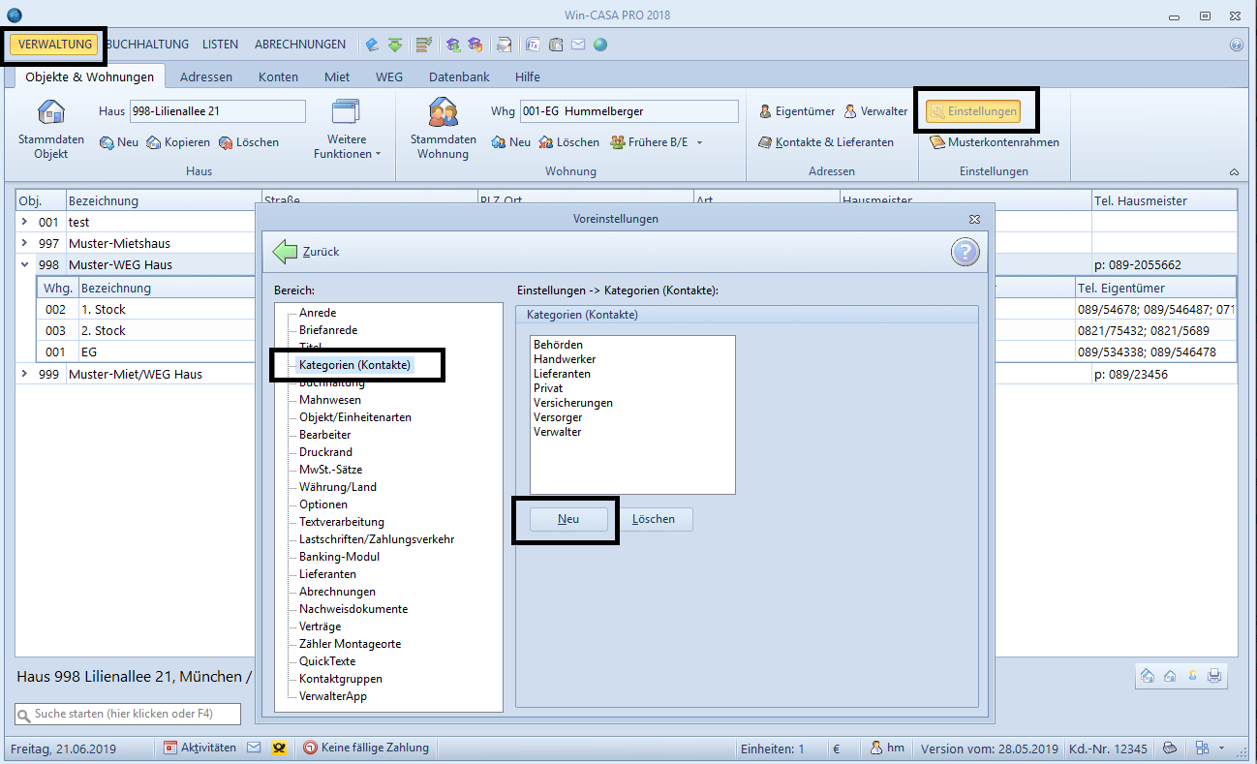Select Mahnwesen in the Bereich list
The height and width of the screenshot is (764, 1257).
tap(329, 400)
